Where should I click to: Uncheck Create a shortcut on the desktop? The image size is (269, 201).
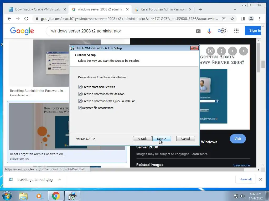coord(80,94)
